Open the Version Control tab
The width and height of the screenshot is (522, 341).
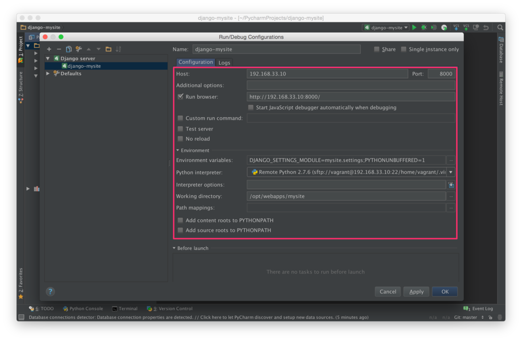pos(170,308)
